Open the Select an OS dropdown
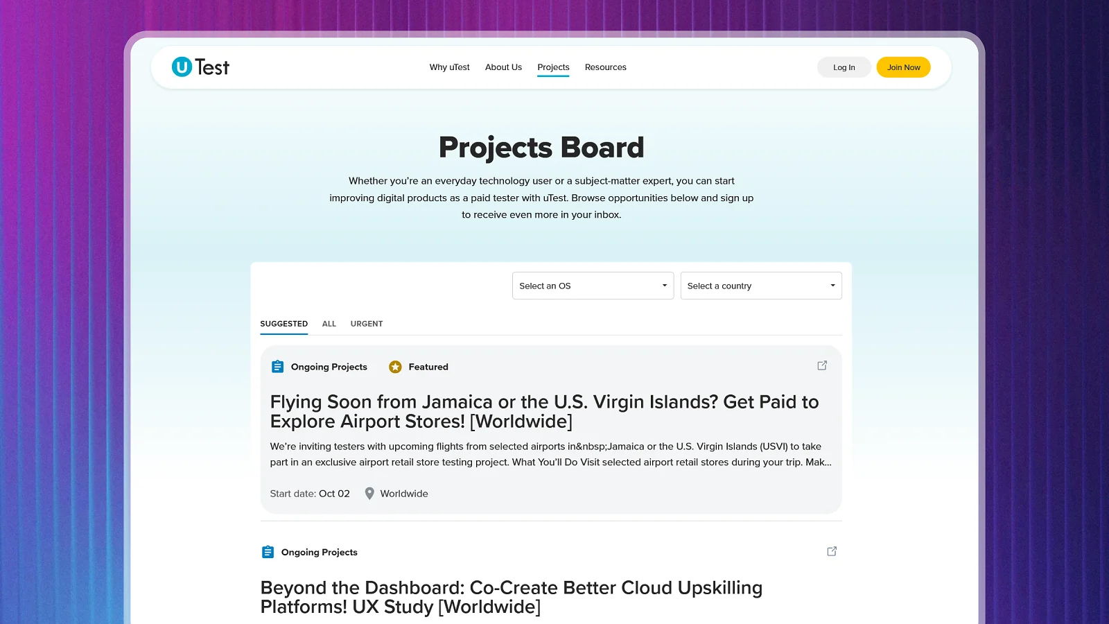 593,286
